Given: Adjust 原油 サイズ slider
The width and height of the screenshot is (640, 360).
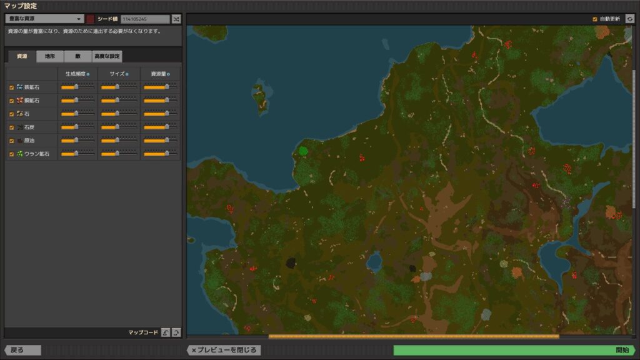Looking at the screenshot, I should pyautogui.click(x=119, y=140).
